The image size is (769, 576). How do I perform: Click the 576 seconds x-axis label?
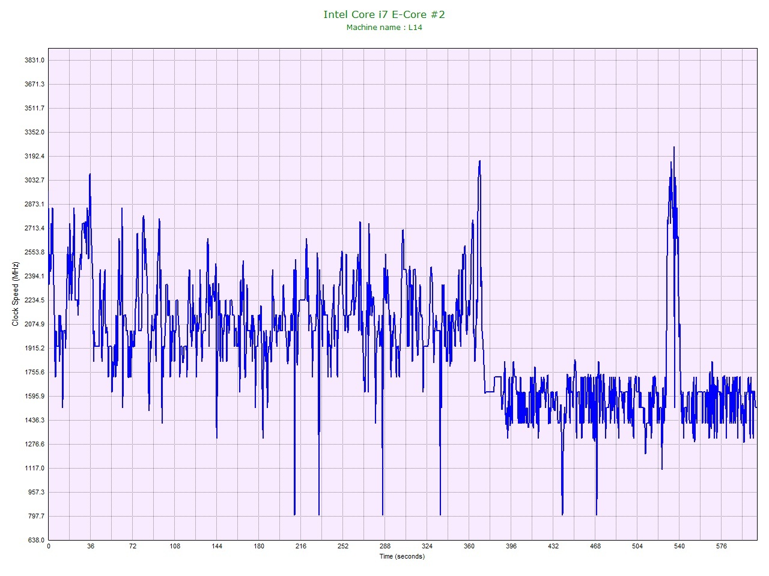[x=722, y=546]
